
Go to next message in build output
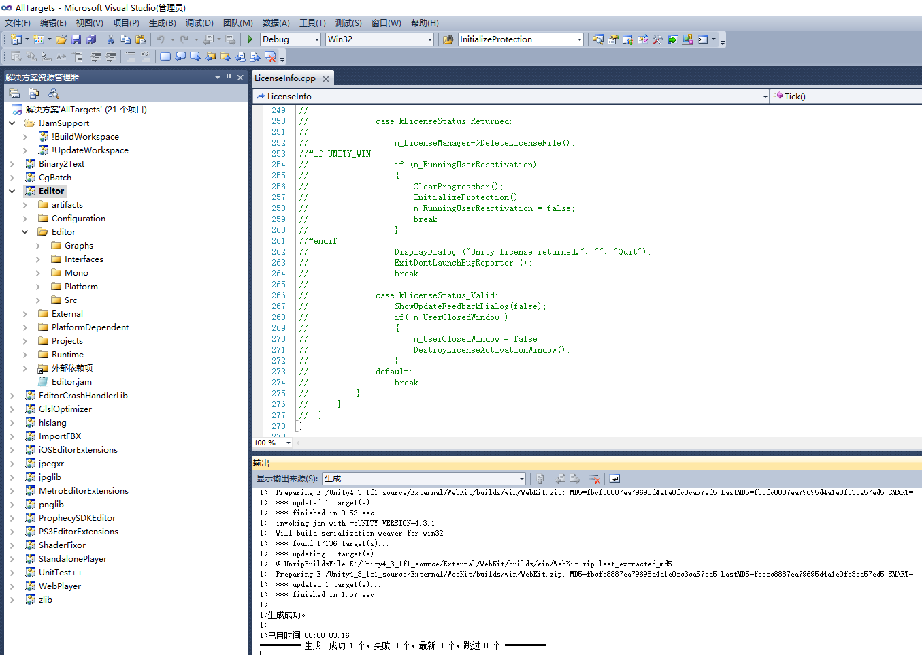pos(575,478)
